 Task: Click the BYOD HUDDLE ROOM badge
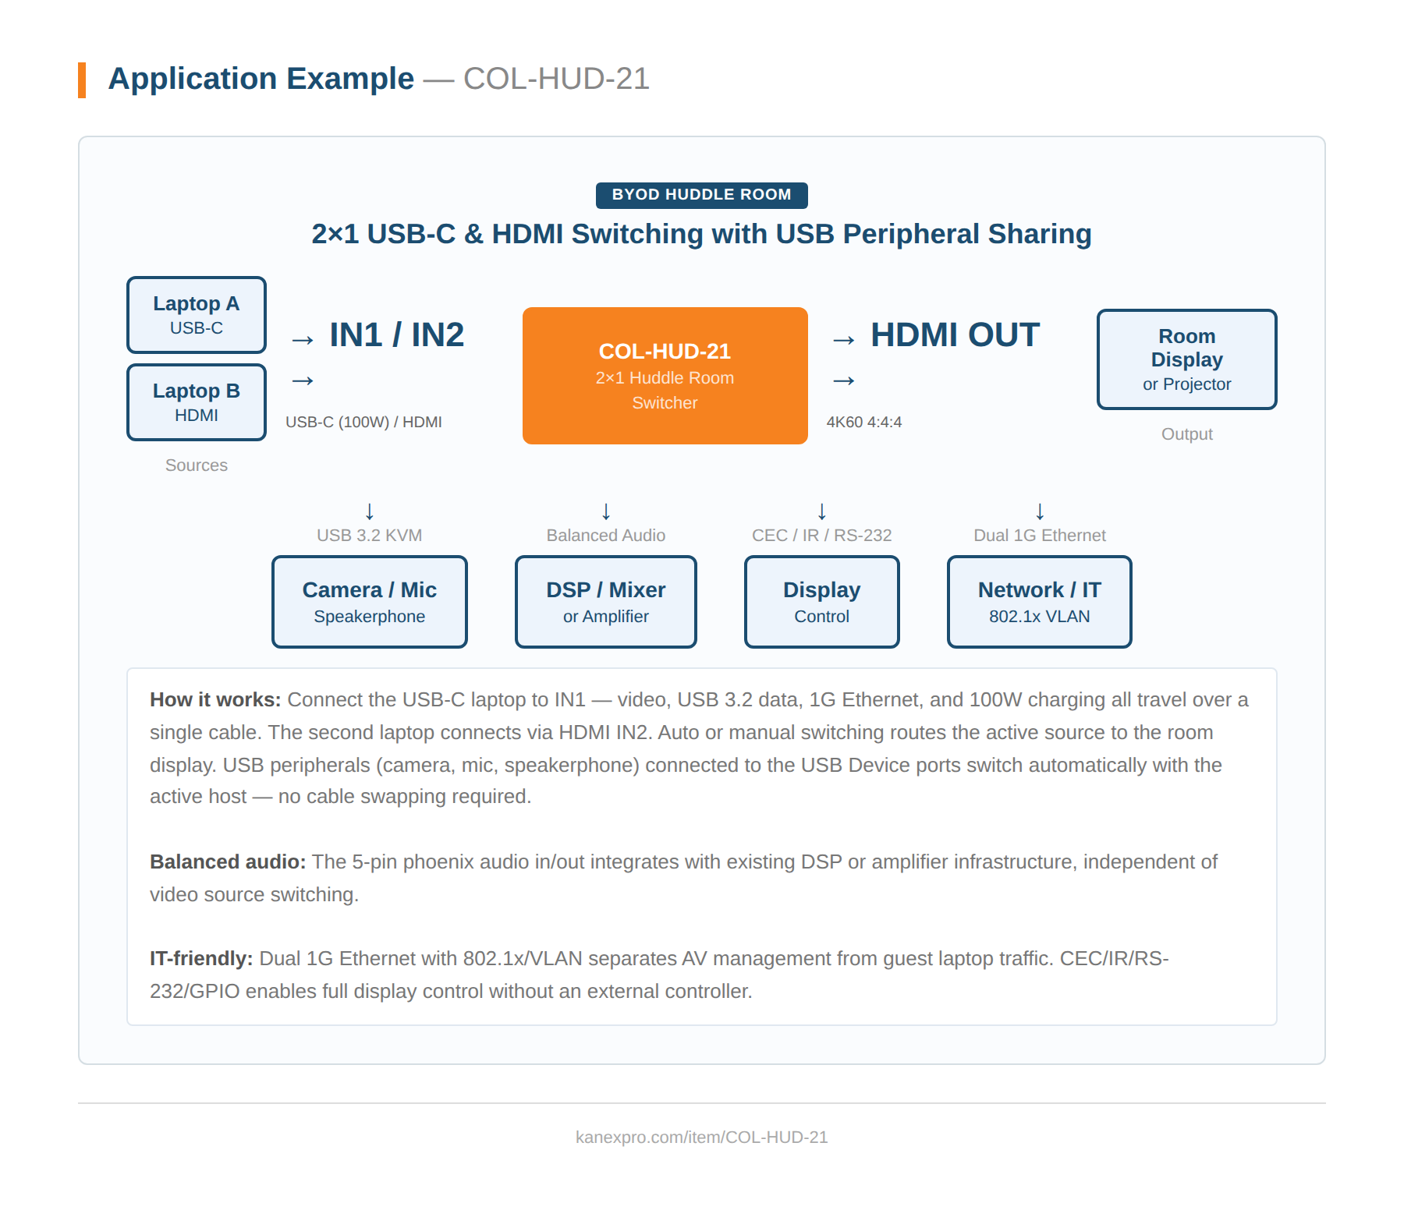click(701, 195)
